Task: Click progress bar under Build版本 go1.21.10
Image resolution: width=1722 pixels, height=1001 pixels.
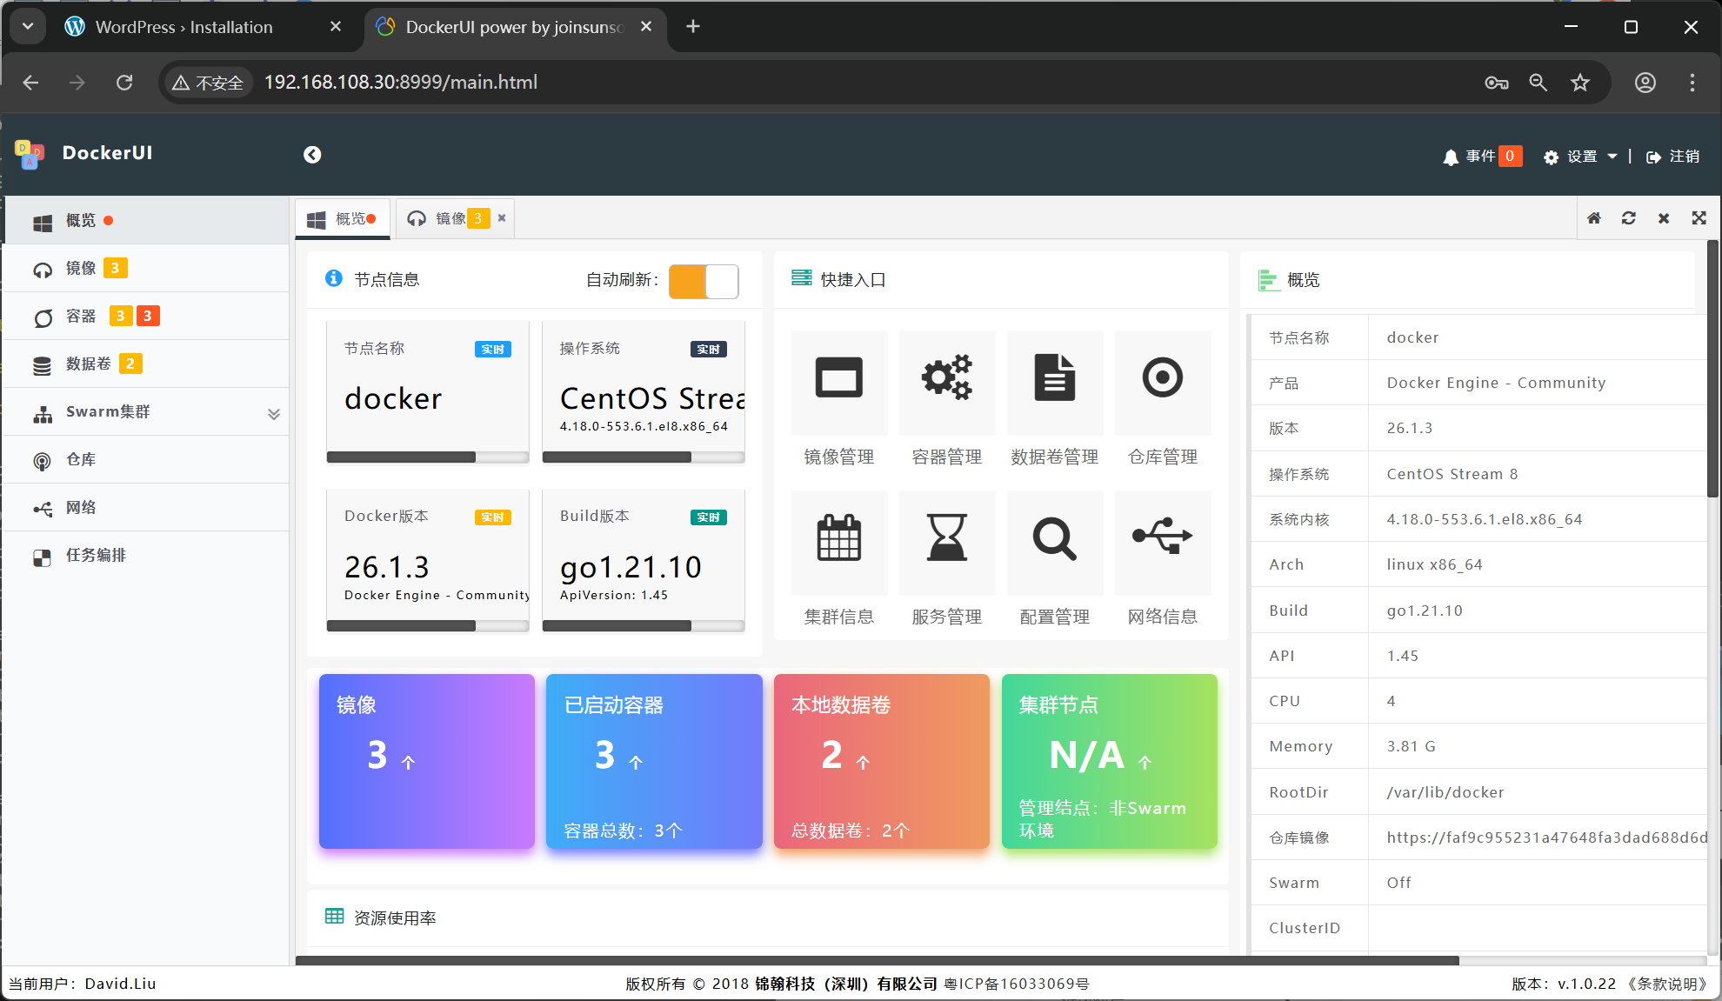Action: click(644, 625)
